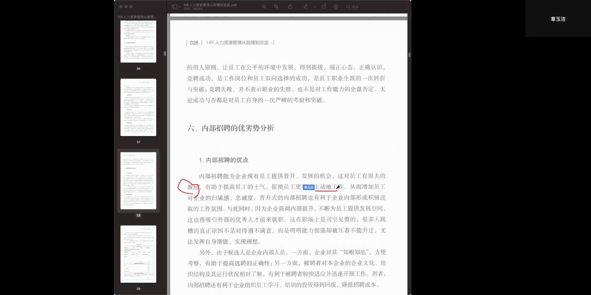591x295 pixels.
Task: Click subheading 1. 内部招聘的优点
Action: [224, 160]
